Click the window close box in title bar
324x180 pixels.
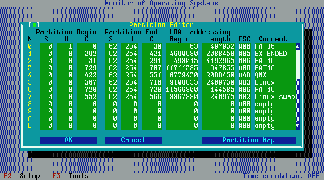pos(34,25)
